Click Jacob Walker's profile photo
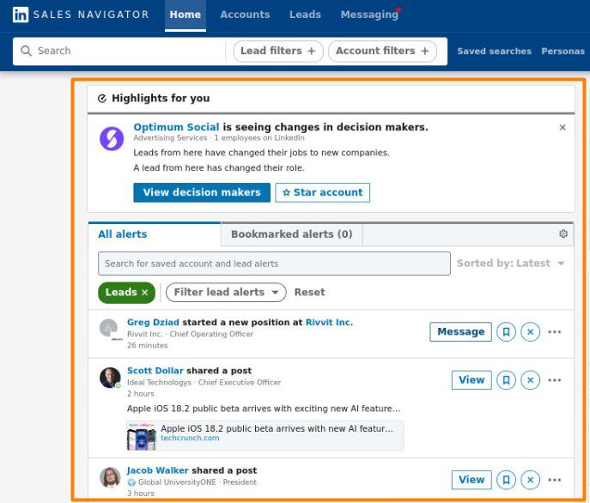The height and width of the screenshot is (503, 590). (110, 477)
